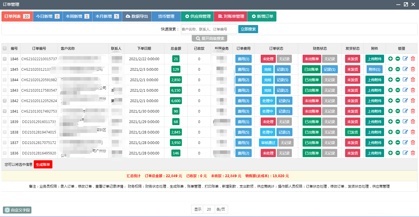
Task: Tick the select-all checkbox in table header
Action: pyautogui.click(x=5, y=49)
